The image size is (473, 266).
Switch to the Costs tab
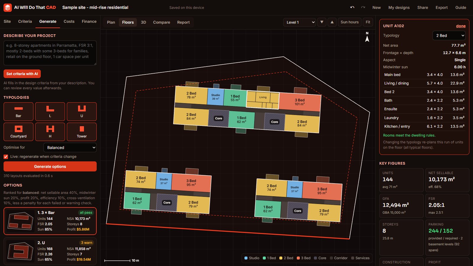69,21
